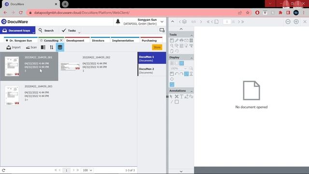Open thumbnail of document 20220422_164439_001
The image size is (309, 174).
coord(12,66)
